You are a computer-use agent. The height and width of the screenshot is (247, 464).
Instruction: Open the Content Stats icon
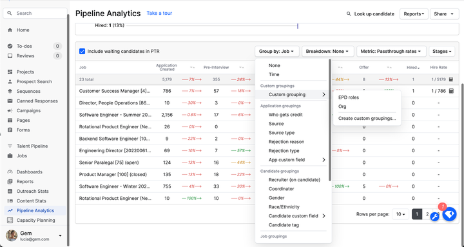(x=10, y=201)
